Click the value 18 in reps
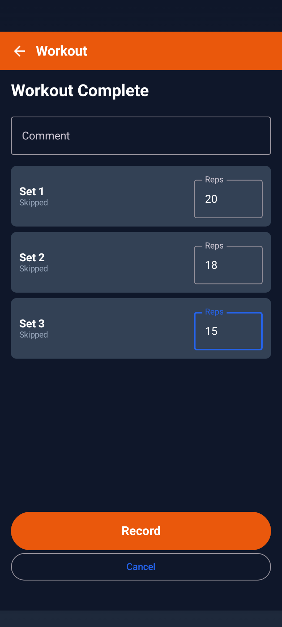 (x=211, y=265)
